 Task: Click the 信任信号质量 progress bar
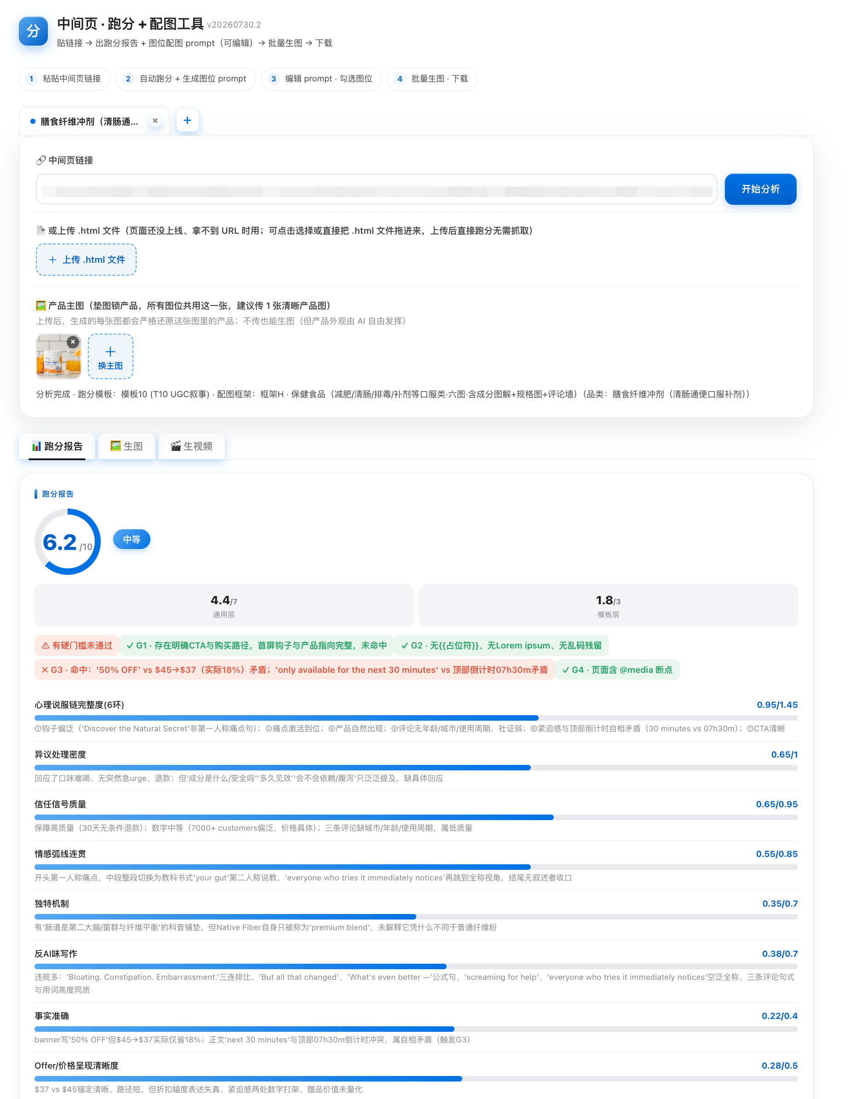tap(416, 818)
